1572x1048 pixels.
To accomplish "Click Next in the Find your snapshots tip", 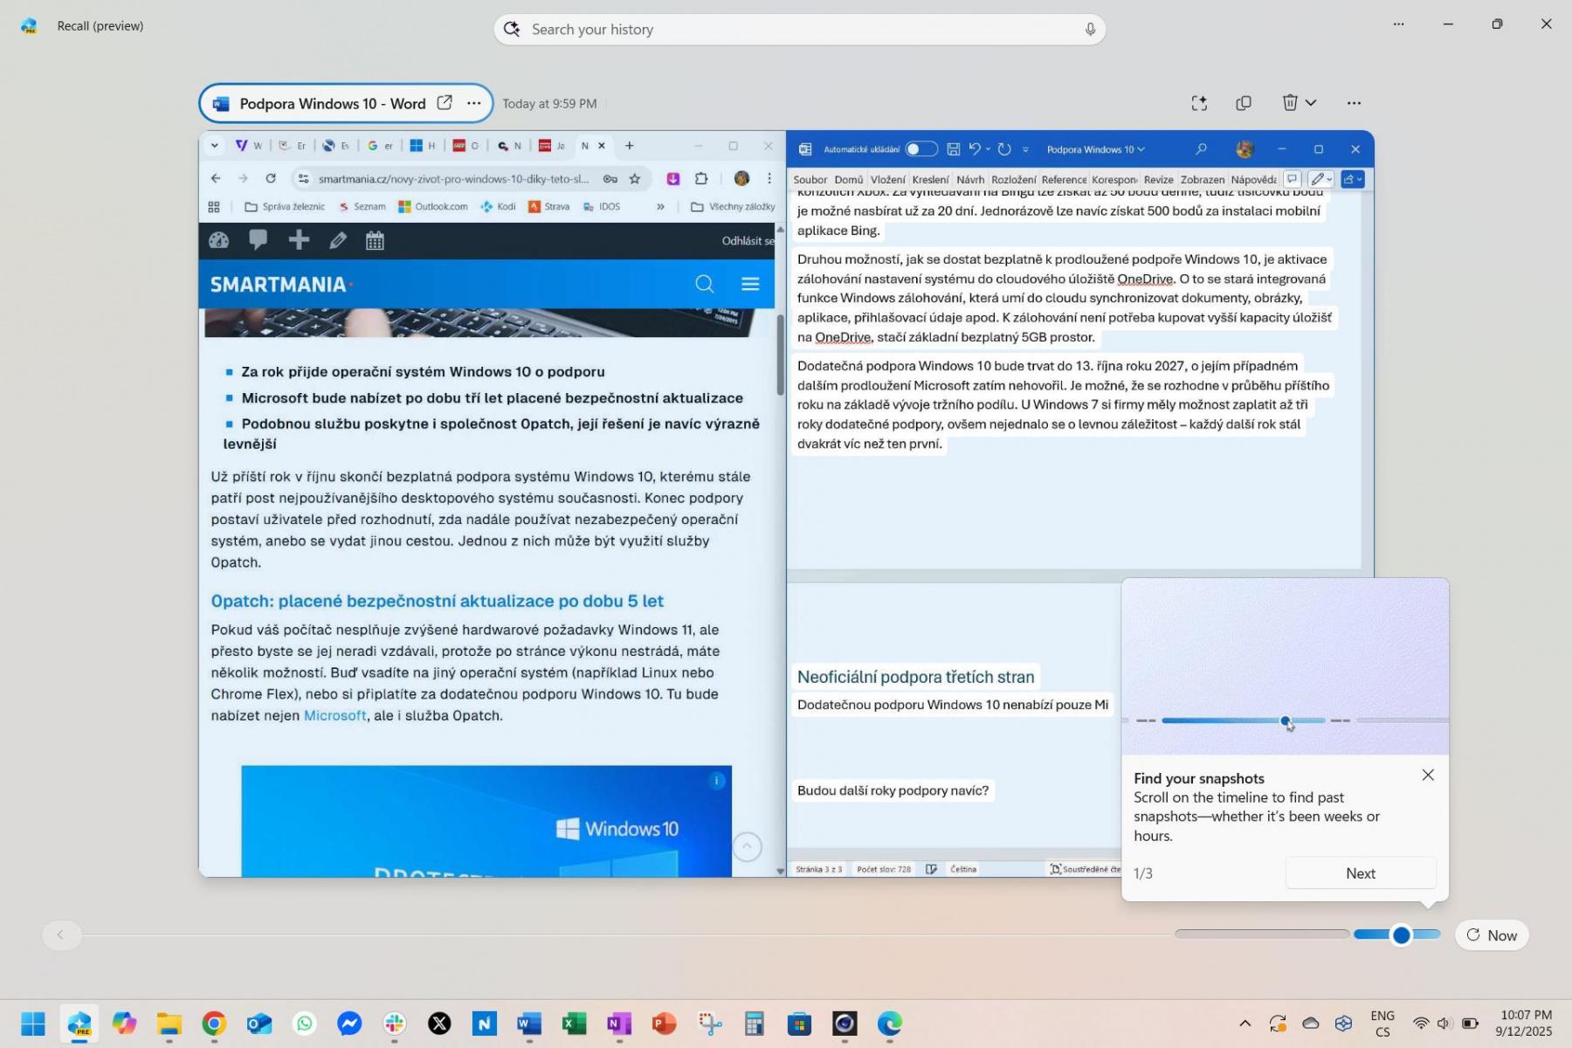I will [1360, 873].
